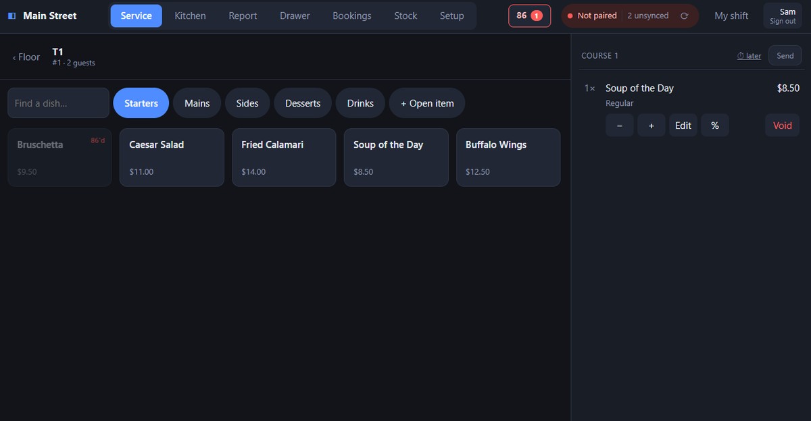Edit the Soup of the Day line

pos(683,125)
